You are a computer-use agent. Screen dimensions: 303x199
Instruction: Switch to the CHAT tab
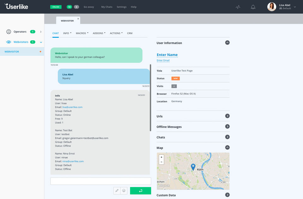pyautogui.click(x=56, y=33)
